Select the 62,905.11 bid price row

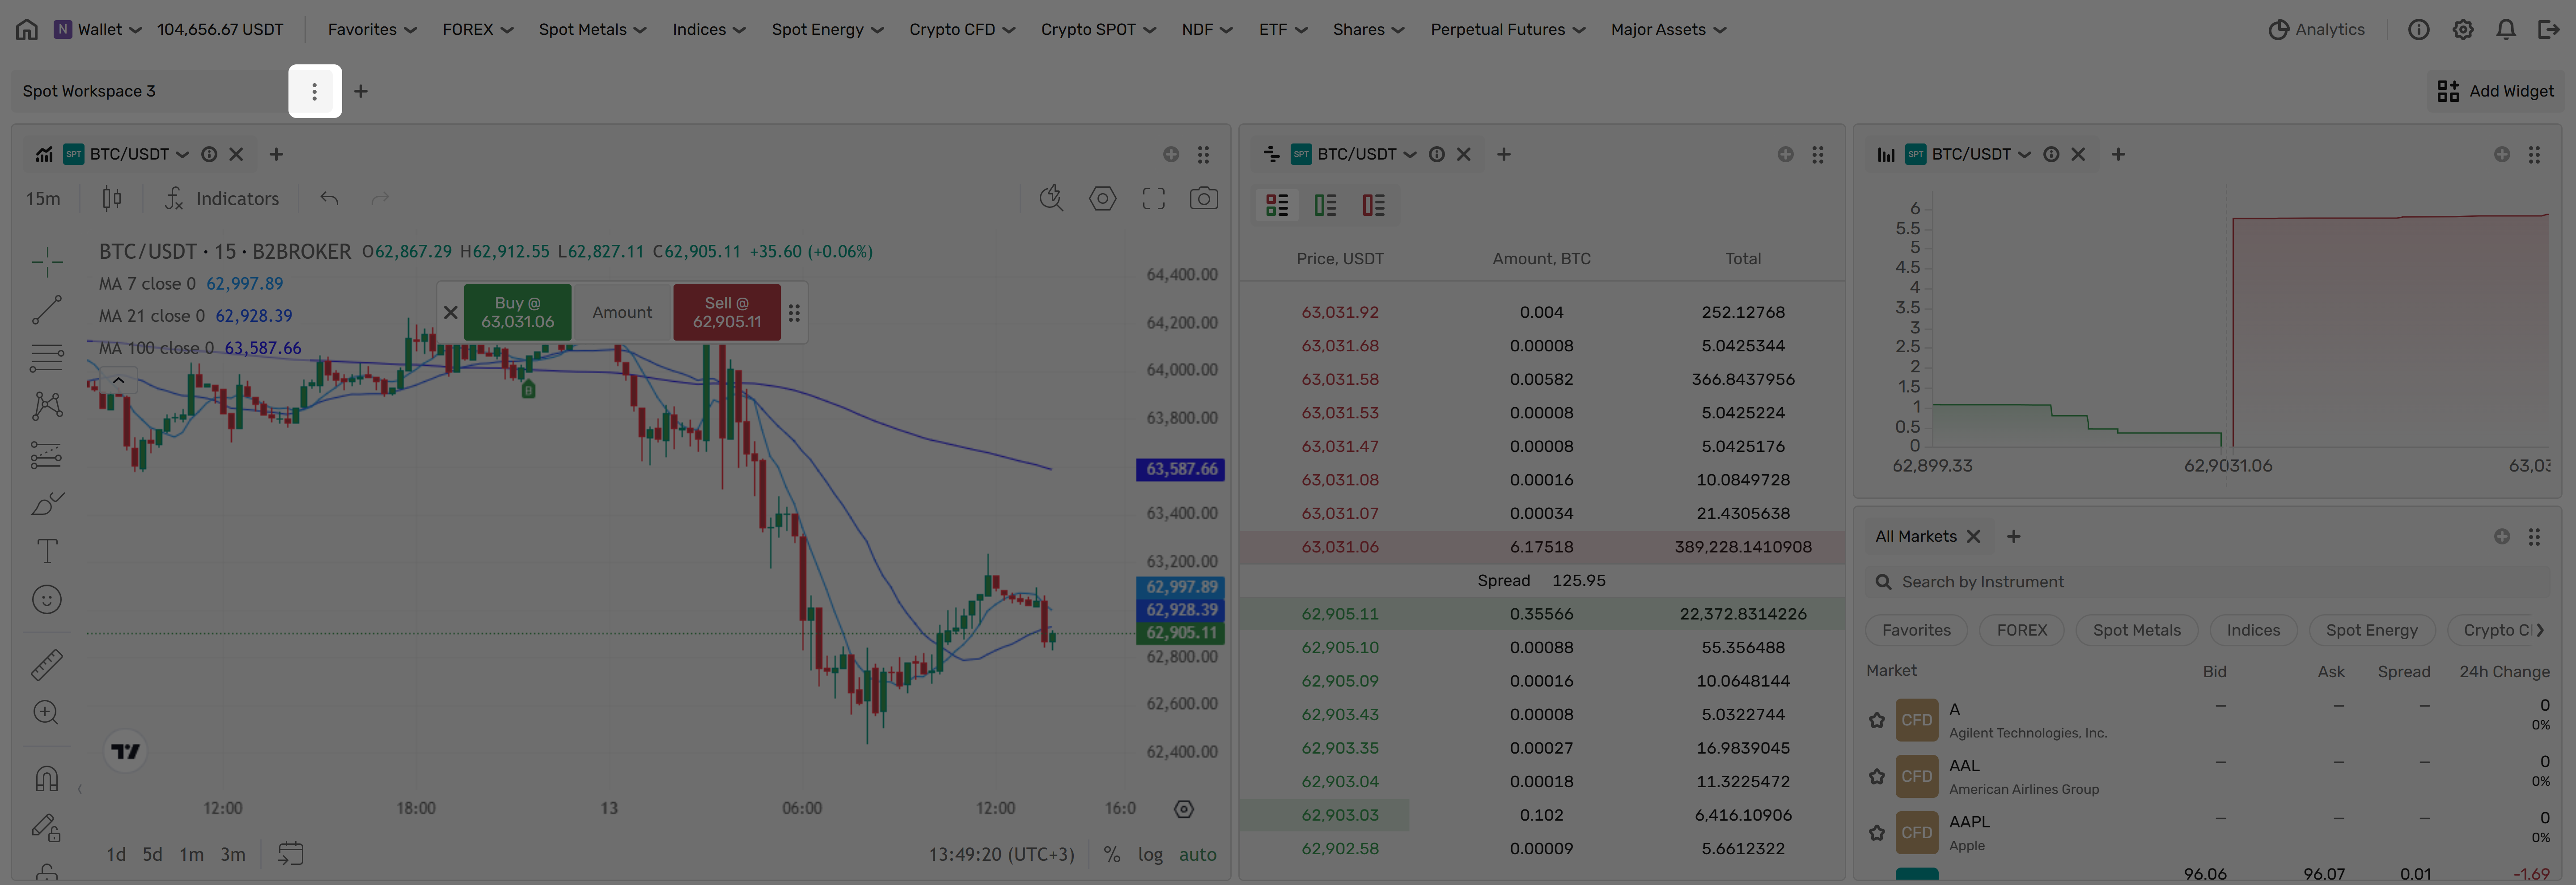[1542, 614]
